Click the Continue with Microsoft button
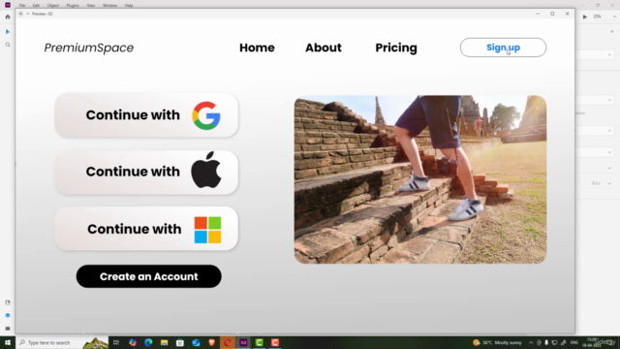This screenshot has height=349, width=620. (146, 229)
